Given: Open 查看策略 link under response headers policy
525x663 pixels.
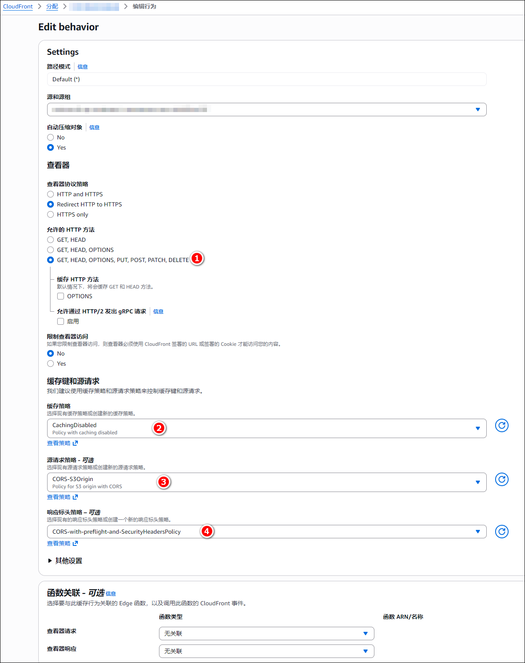Looking at the screenshot, I should click(62, 543).
